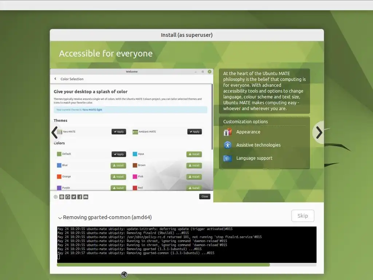The width and height of the screenshot is (373, 280).
Task: Skip the current installation step
Action: (x=303, y=216)
